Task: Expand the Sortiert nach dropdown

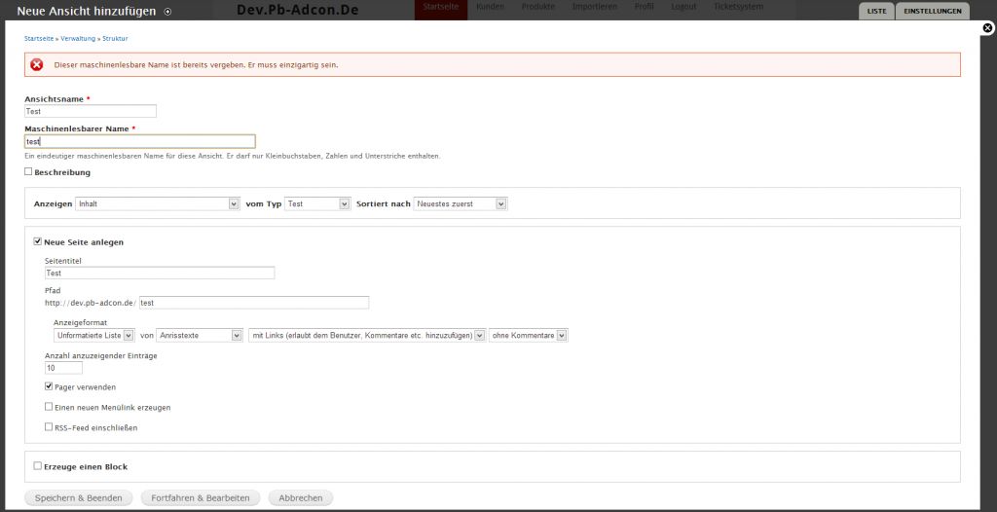Action: 461,203
